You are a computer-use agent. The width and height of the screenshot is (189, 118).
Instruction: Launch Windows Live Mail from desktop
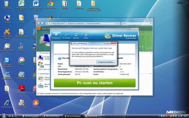coord(7,47)
